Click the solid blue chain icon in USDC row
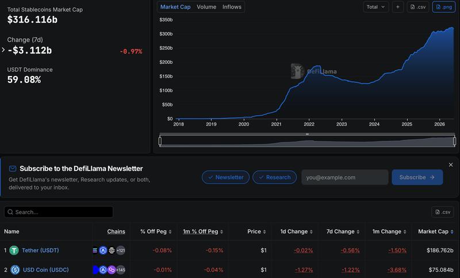The width and height of the screenshot is (460, 278). pyautogui.click(x=95, y=269)
